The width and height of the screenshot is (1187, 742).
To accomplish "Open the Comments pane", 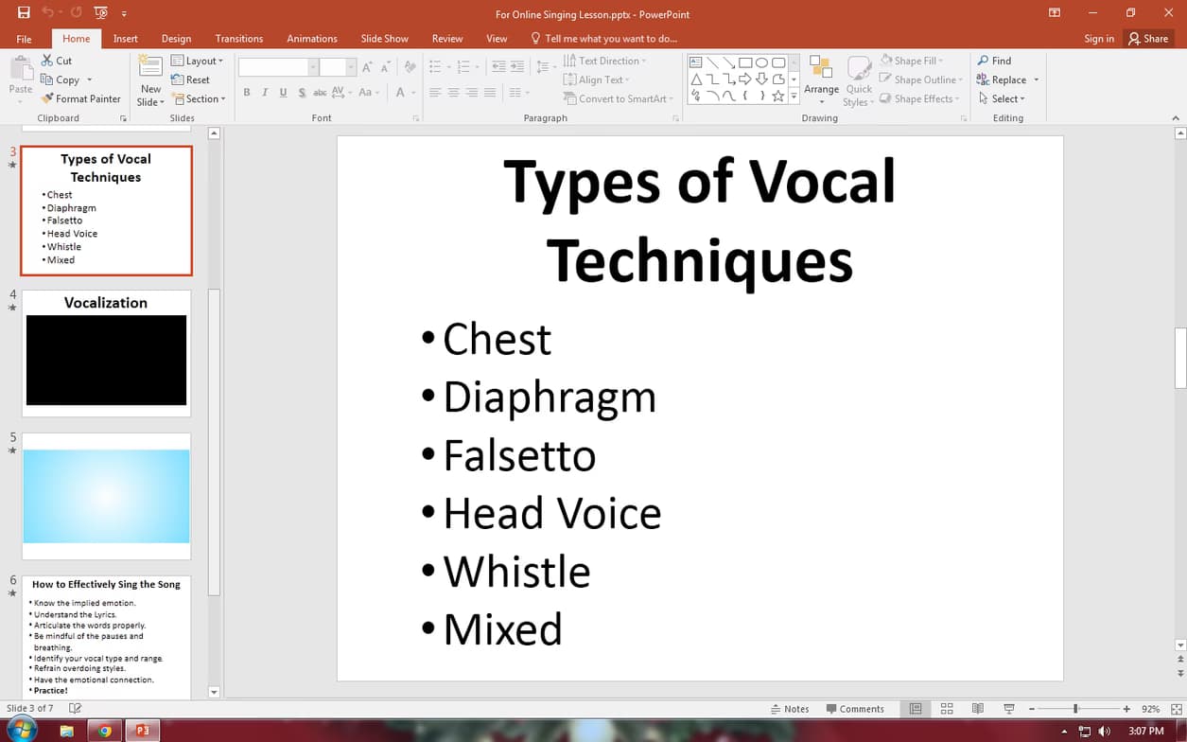I will (x=856, y=708).
